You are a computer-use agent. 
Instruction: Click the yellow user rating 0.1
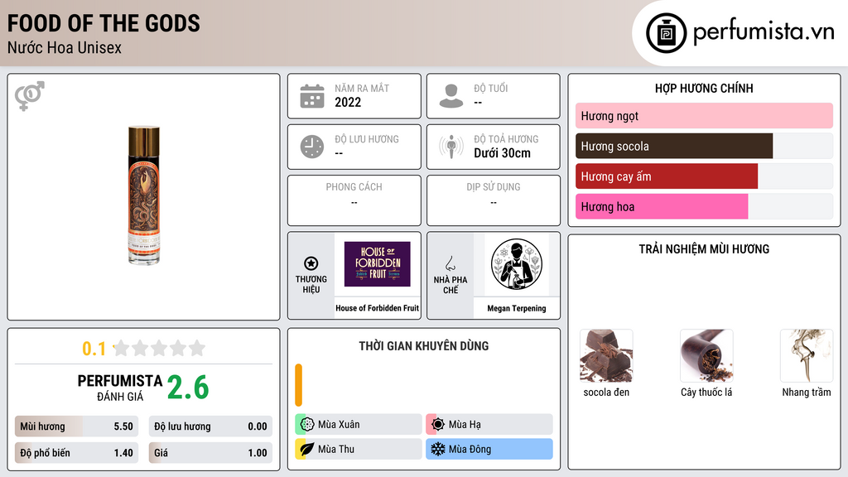tap(94, 349)
